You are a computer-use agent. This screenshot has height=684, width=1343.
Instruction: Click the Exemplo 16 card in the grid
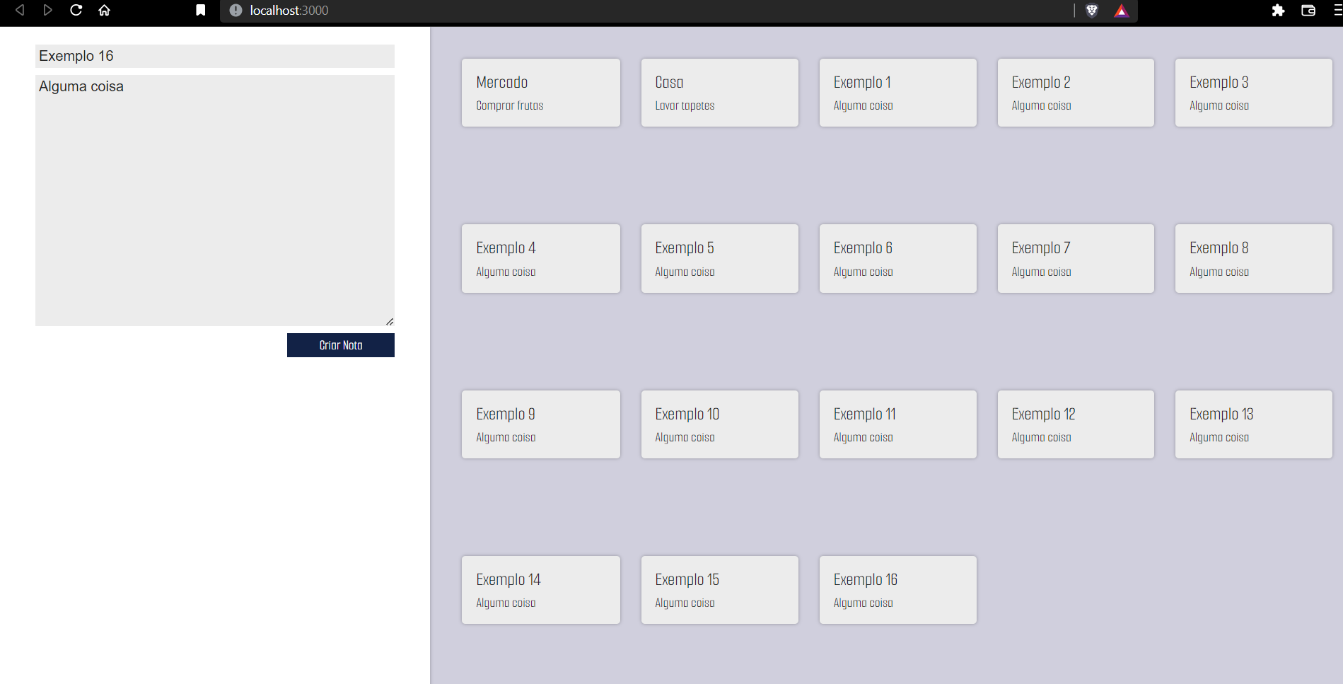point(897,589)
